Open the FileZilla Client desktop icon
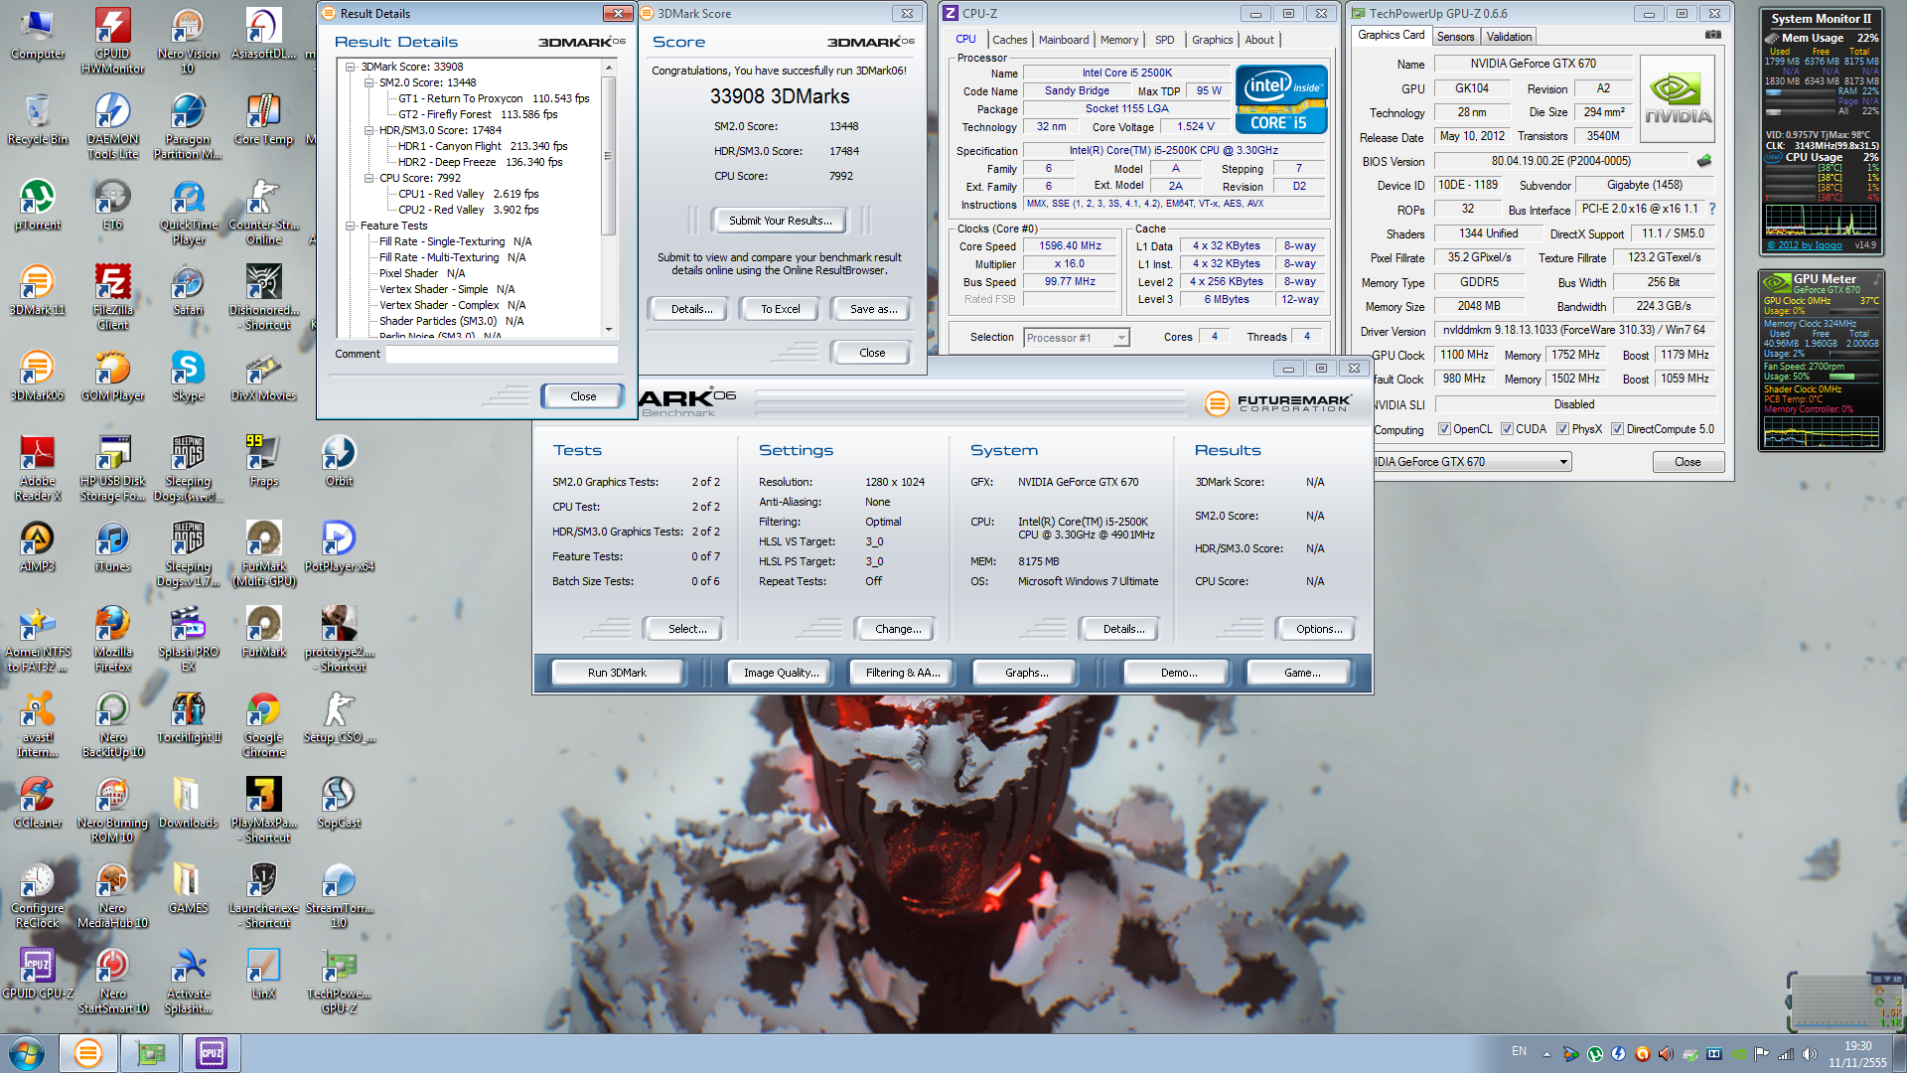The height and width of the screenshot is (1073, 1907). click(x=112, y=283)
